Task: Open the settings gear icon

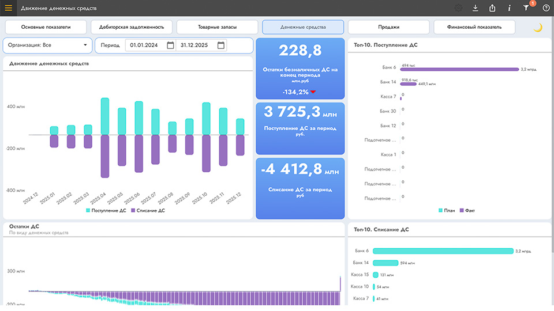Action: pyautogui.click(x=458, y=7)
